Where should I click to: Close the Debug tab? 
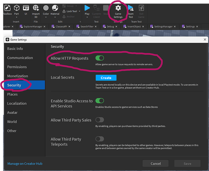coord(116,27)
